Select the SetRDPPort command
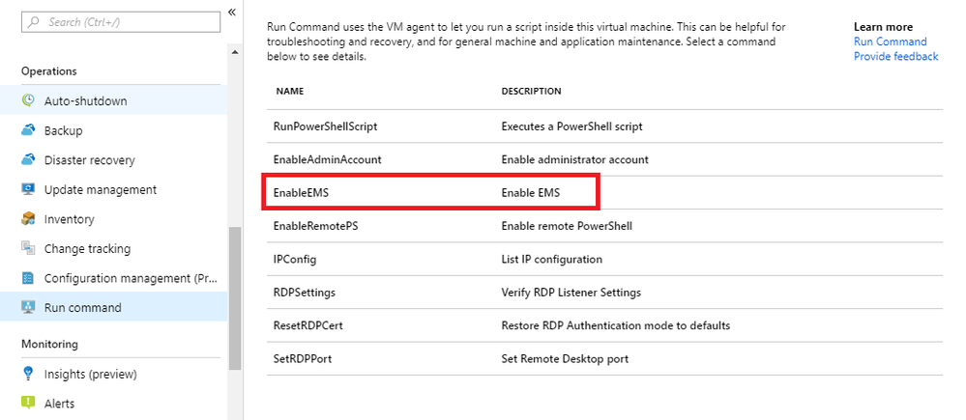This screenshot has width=966, height=420. (304, 359)
